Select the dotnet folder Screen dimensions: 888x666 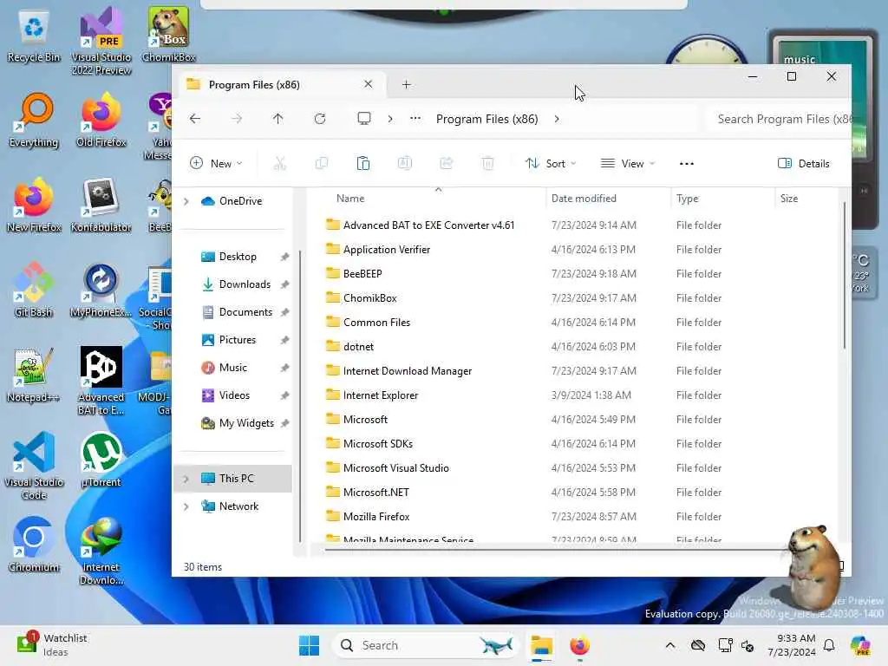[358, 347]
